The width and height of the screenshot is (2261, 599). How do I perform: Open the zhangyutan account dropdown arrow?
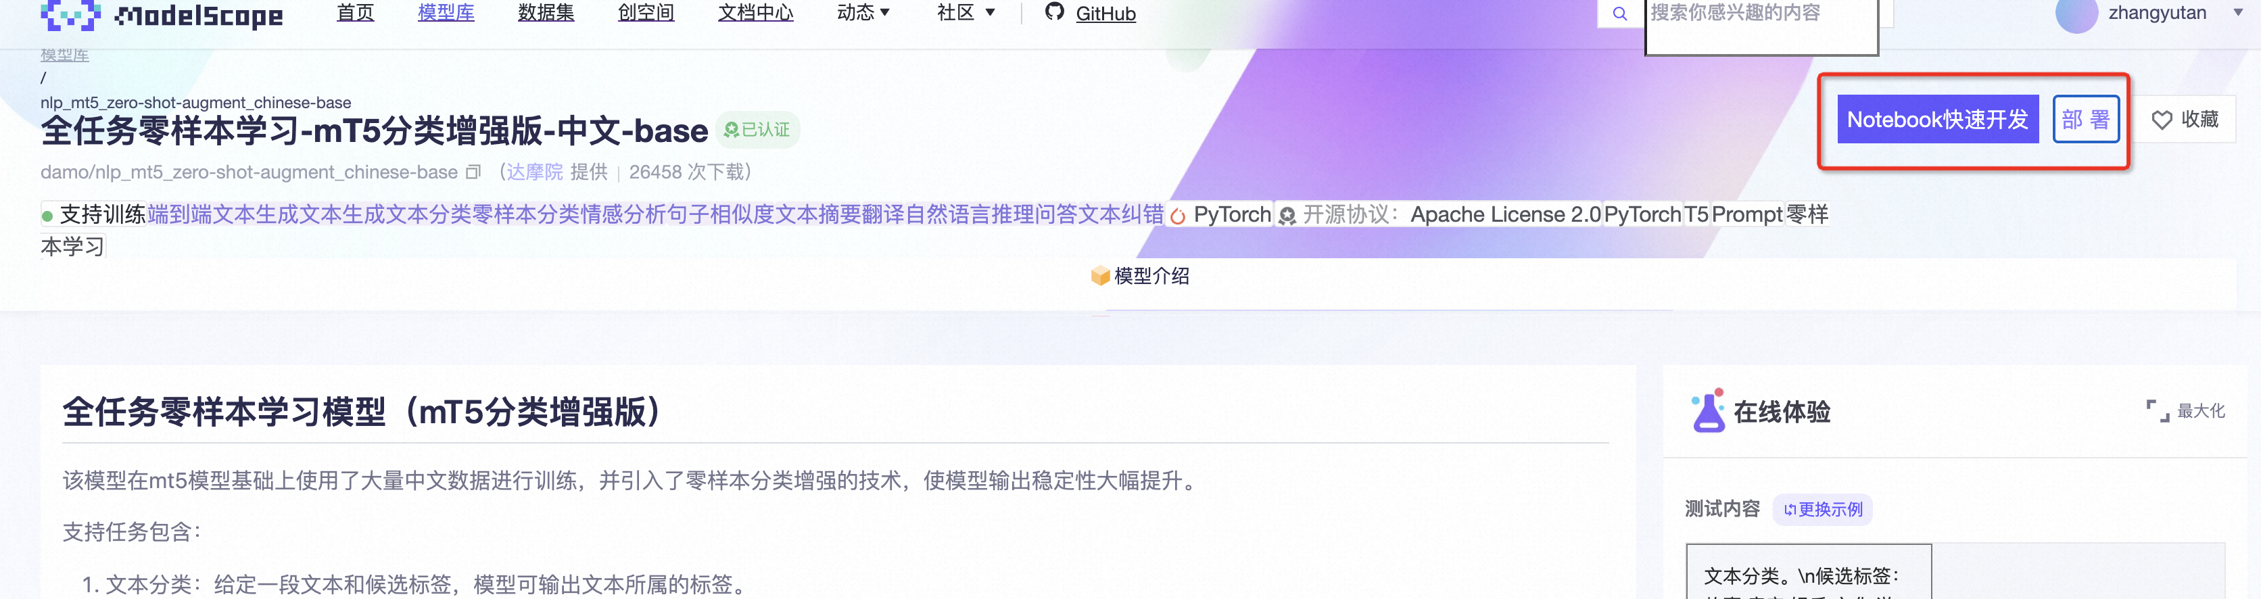click(2238, 13)
